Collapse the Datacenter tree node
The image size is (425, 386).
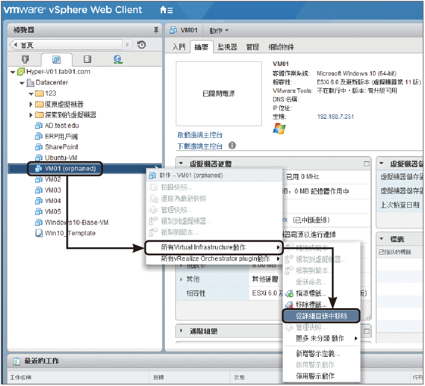[x=22, y=83]
